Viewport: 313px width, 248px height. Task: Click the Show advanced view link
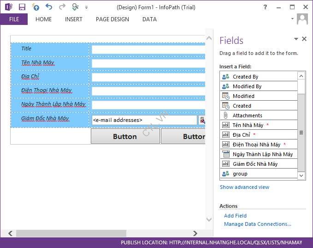pos(244,187)
